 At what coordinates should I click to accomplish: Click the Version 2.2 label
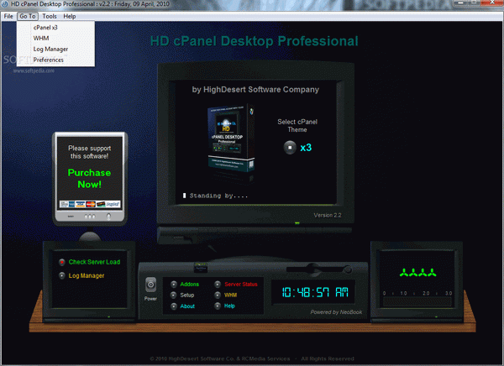coord(328,215)
